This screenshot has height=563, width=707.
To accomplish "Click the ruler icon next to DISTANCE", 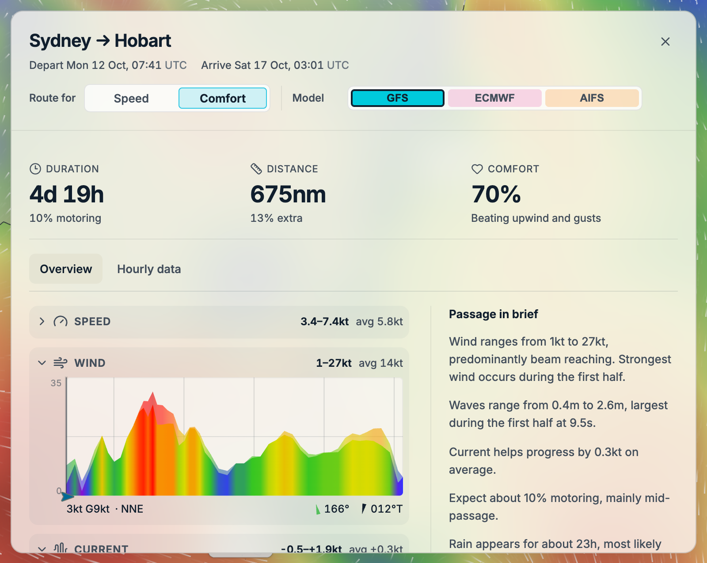I will coord(256,169).
